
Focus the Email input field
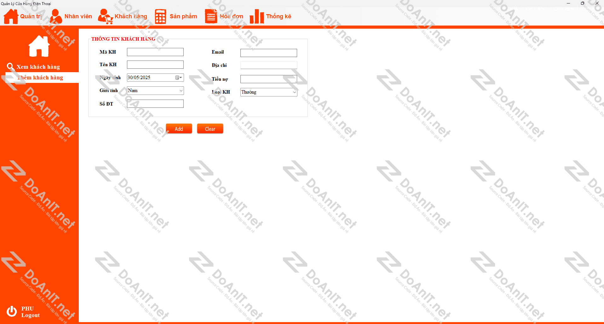(x=269, y=53)
